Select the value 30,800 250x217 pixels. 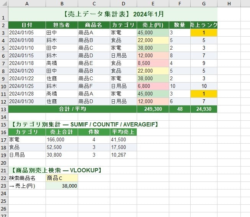click(x=62, y=155)
